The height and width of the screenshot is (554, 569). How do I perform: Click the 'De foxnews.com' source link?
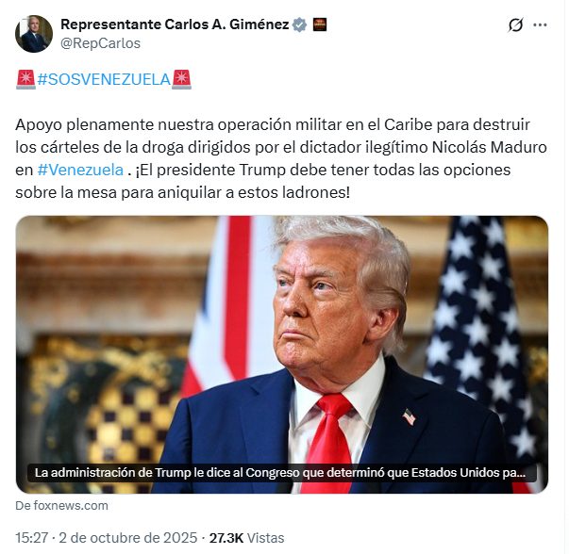click(61, 505)
